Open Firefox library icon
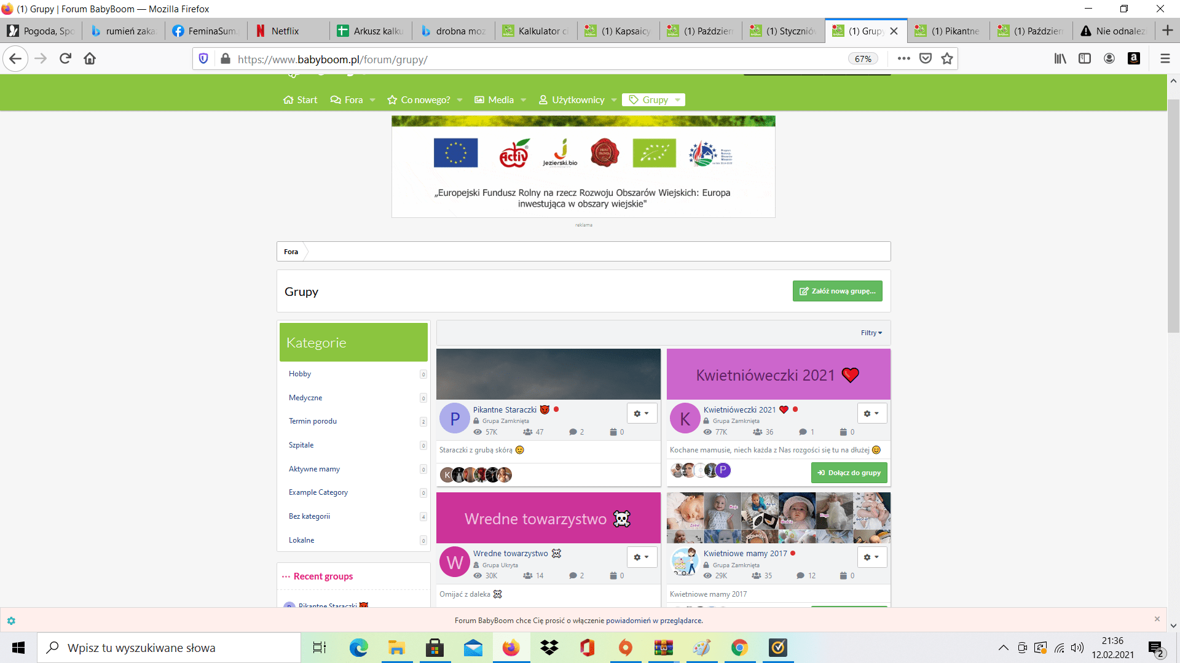The image size is (1180, 663). (1060, 58)
